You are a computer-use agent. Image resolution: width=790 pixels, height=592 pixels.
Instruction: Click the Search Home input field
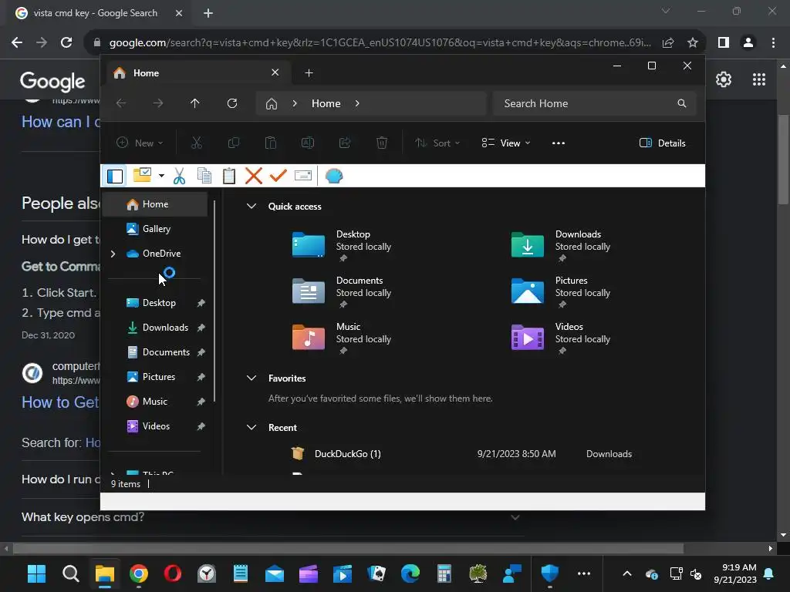pyautogui.click(x=595, y=103)
